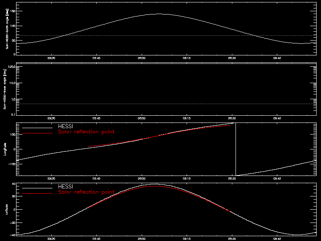This screenshot has width=321, height=241.
Task: Click '05:45' time label under Noon angle plot
Action: pos(96,118)
